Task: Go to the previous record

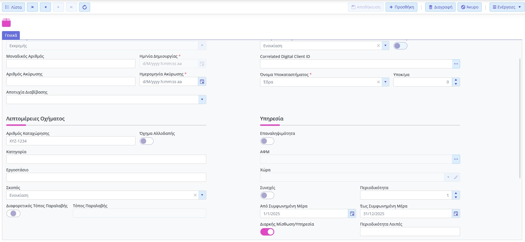Action: 45,7
